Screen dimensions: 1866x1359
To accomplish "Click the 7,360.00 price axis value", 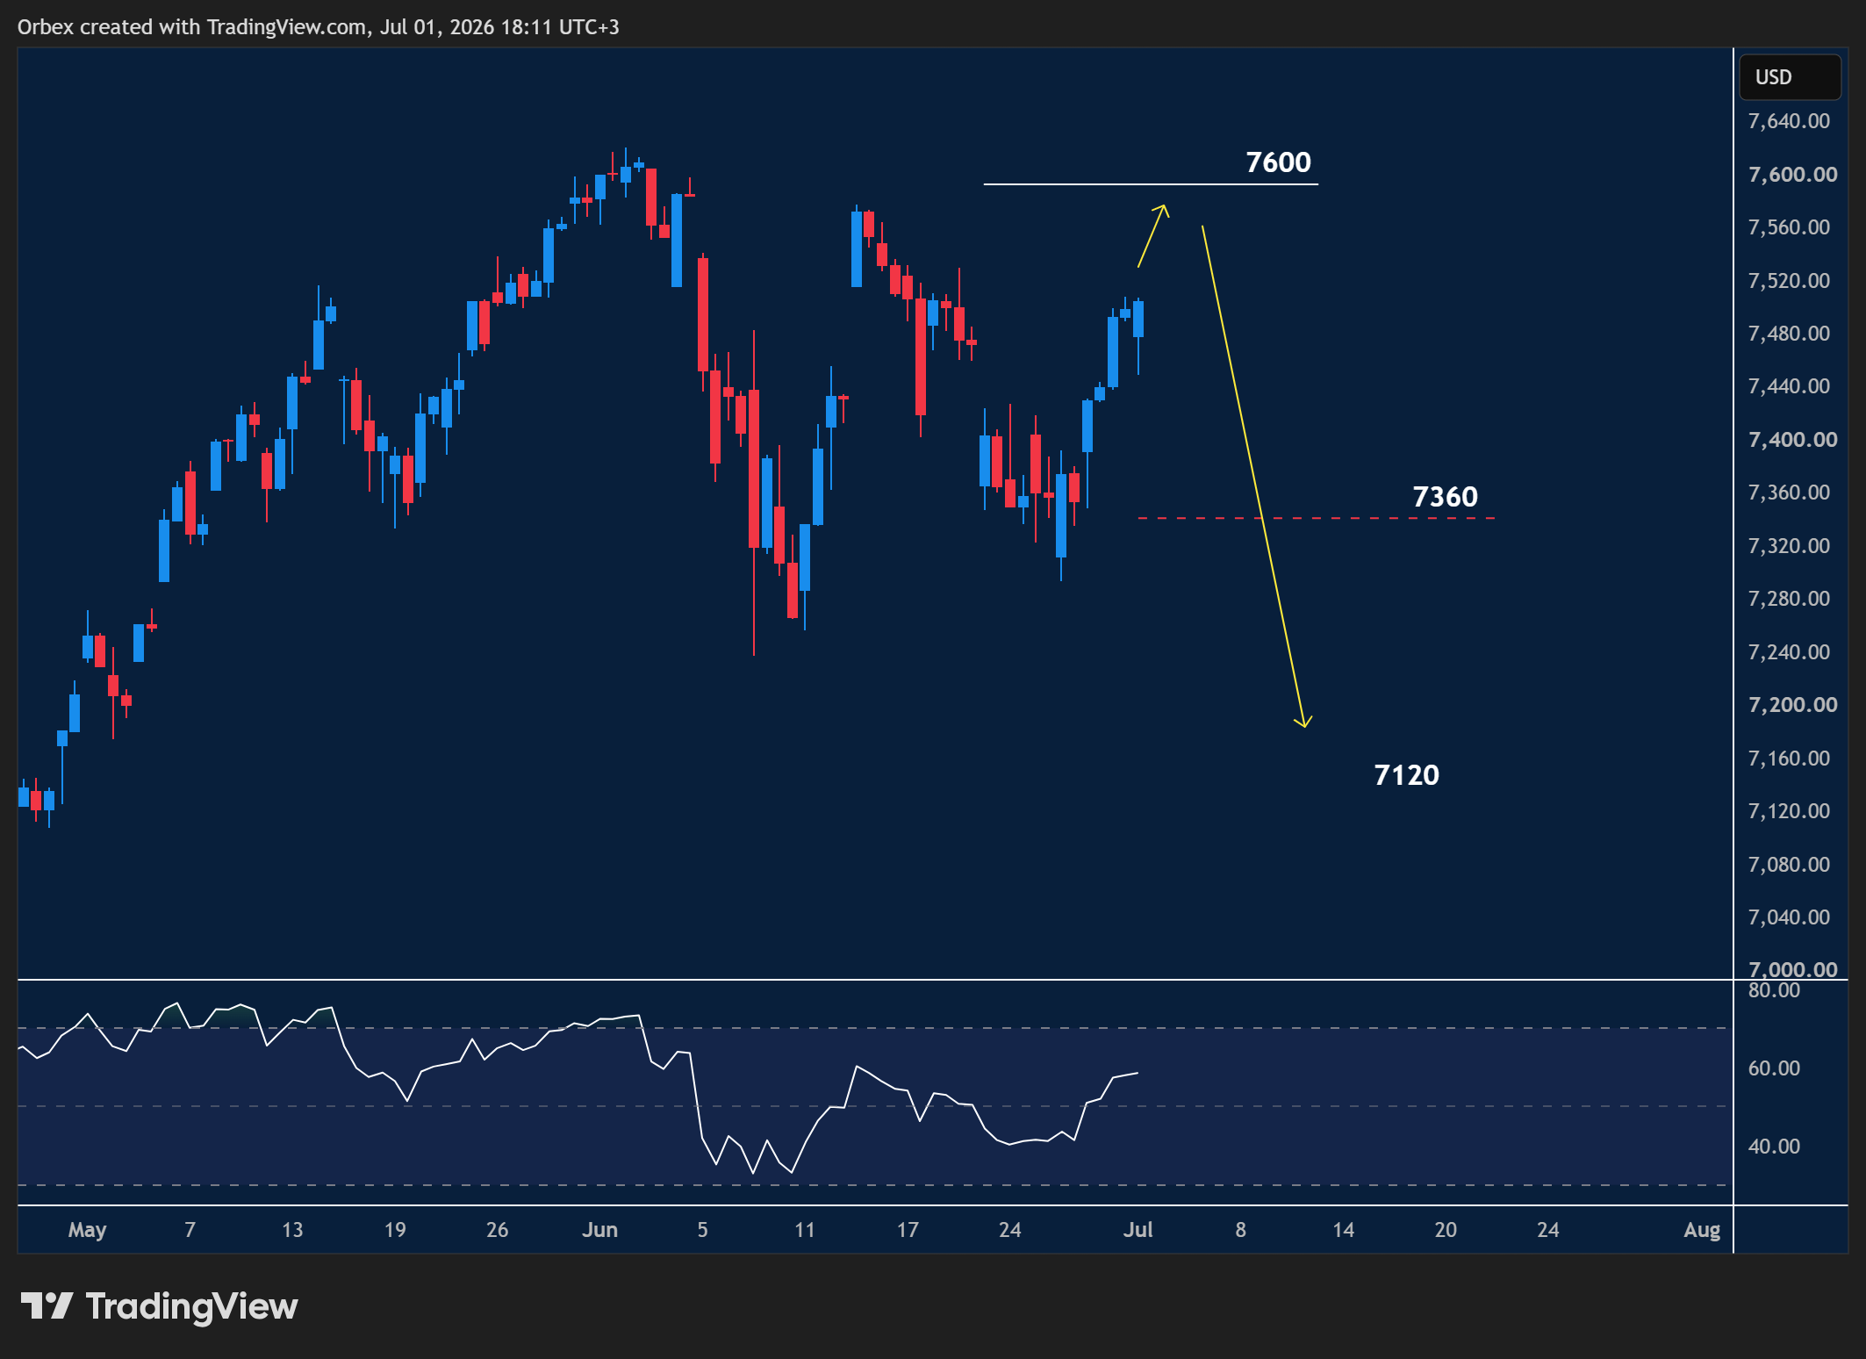I will (x=1789, y=493).
